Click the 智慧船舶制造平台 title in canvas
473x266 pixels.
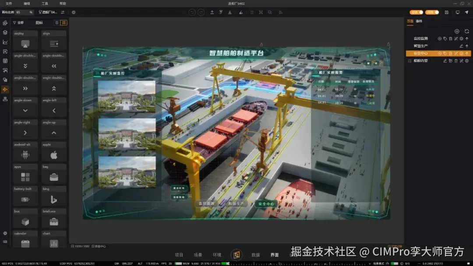point(236,53)
